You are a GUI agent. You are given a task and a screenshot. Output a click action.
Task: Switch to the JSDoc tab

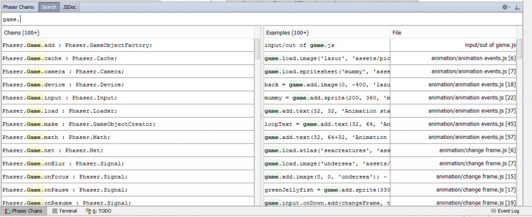[70, 7]
